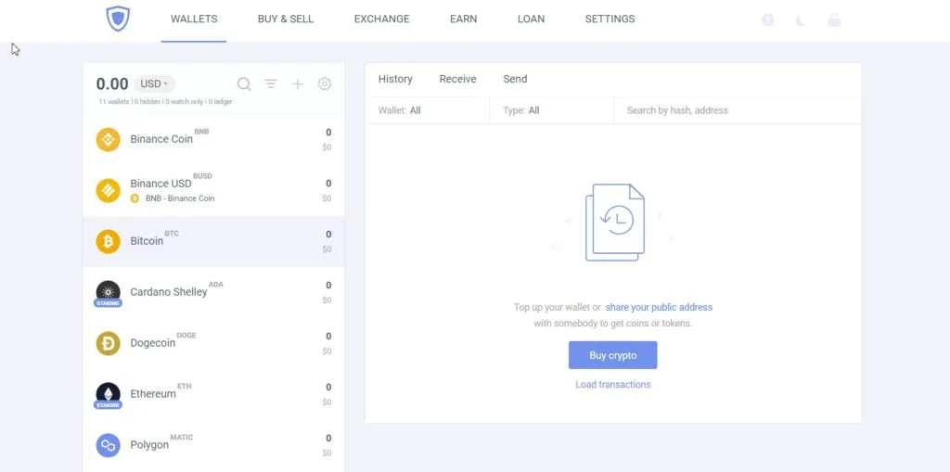Viewport: 950px width, 472px height.
Task: Open the BUY & SELL tab
Action: 286,19
